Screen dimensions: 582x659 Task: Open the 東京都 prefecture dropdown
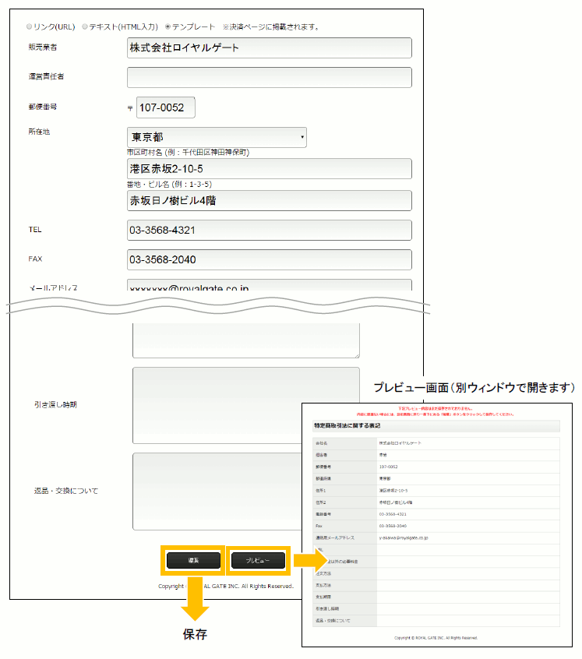217,137
